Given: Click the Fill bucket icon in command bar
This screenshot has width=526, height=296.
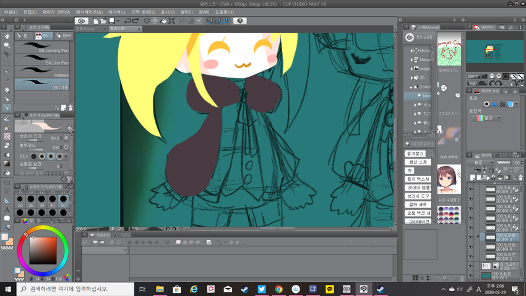Looking at the screenshot, I should [163, 21].
